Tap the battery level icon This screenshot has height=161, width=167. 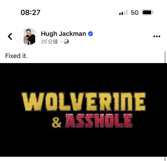[x=148, y=12]
